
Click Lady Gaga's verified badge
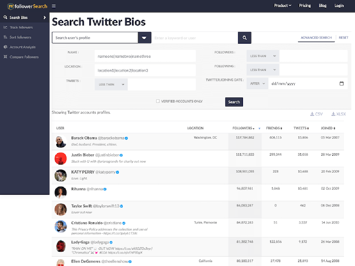click(x=111, y=242)
